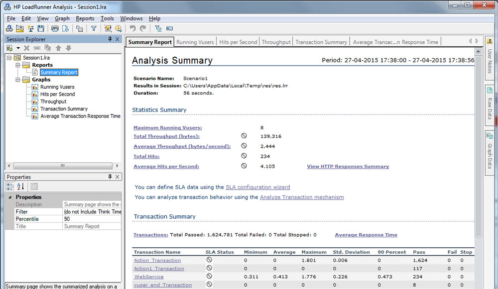The width and height of the screenshot is (498, 289).
Task: Click the global filter funnel icon
Action: pos(94,28)
